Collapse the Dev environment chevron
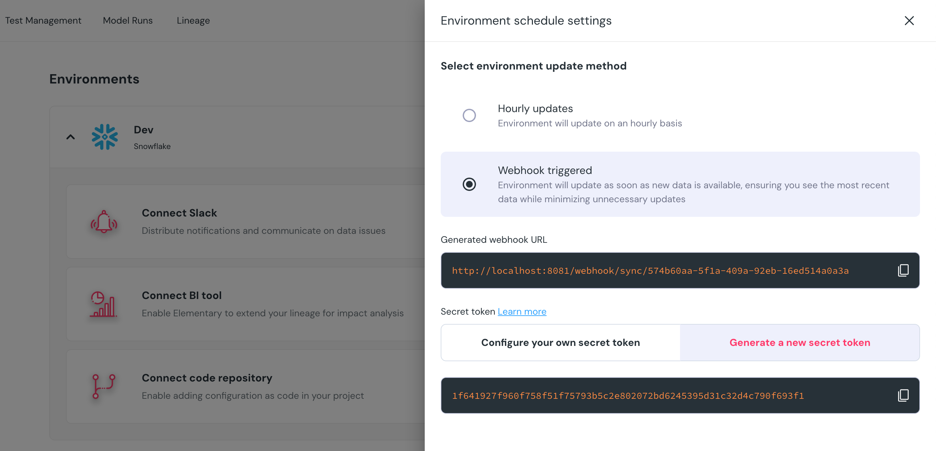Image resolution: width=936 pixels, height=451 pixels. [x=71, y=137]
